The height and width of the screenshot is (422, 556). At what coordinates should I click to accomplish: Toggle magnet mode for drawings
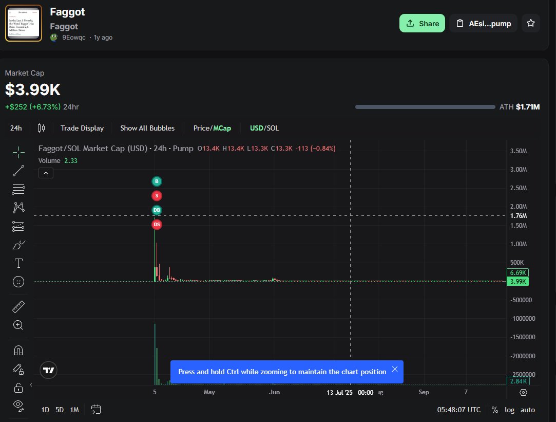18,351
